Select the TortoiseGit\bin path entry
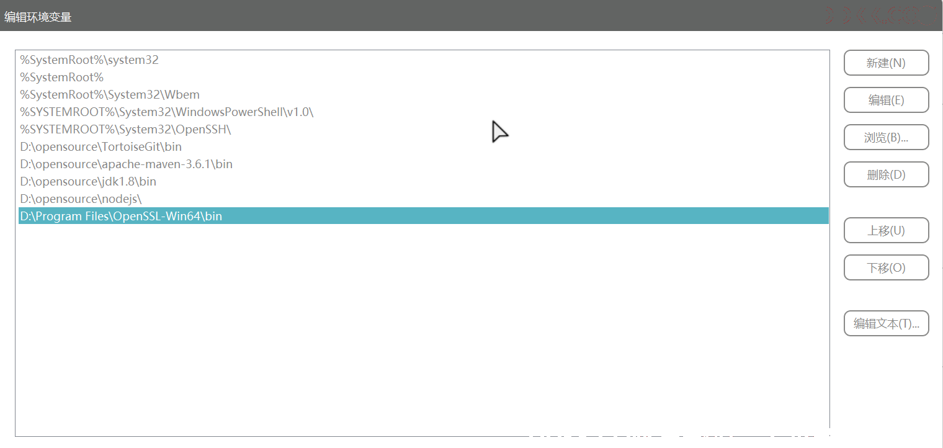The height and width of the screenshot is (448, 943). (x=423, y=147)
